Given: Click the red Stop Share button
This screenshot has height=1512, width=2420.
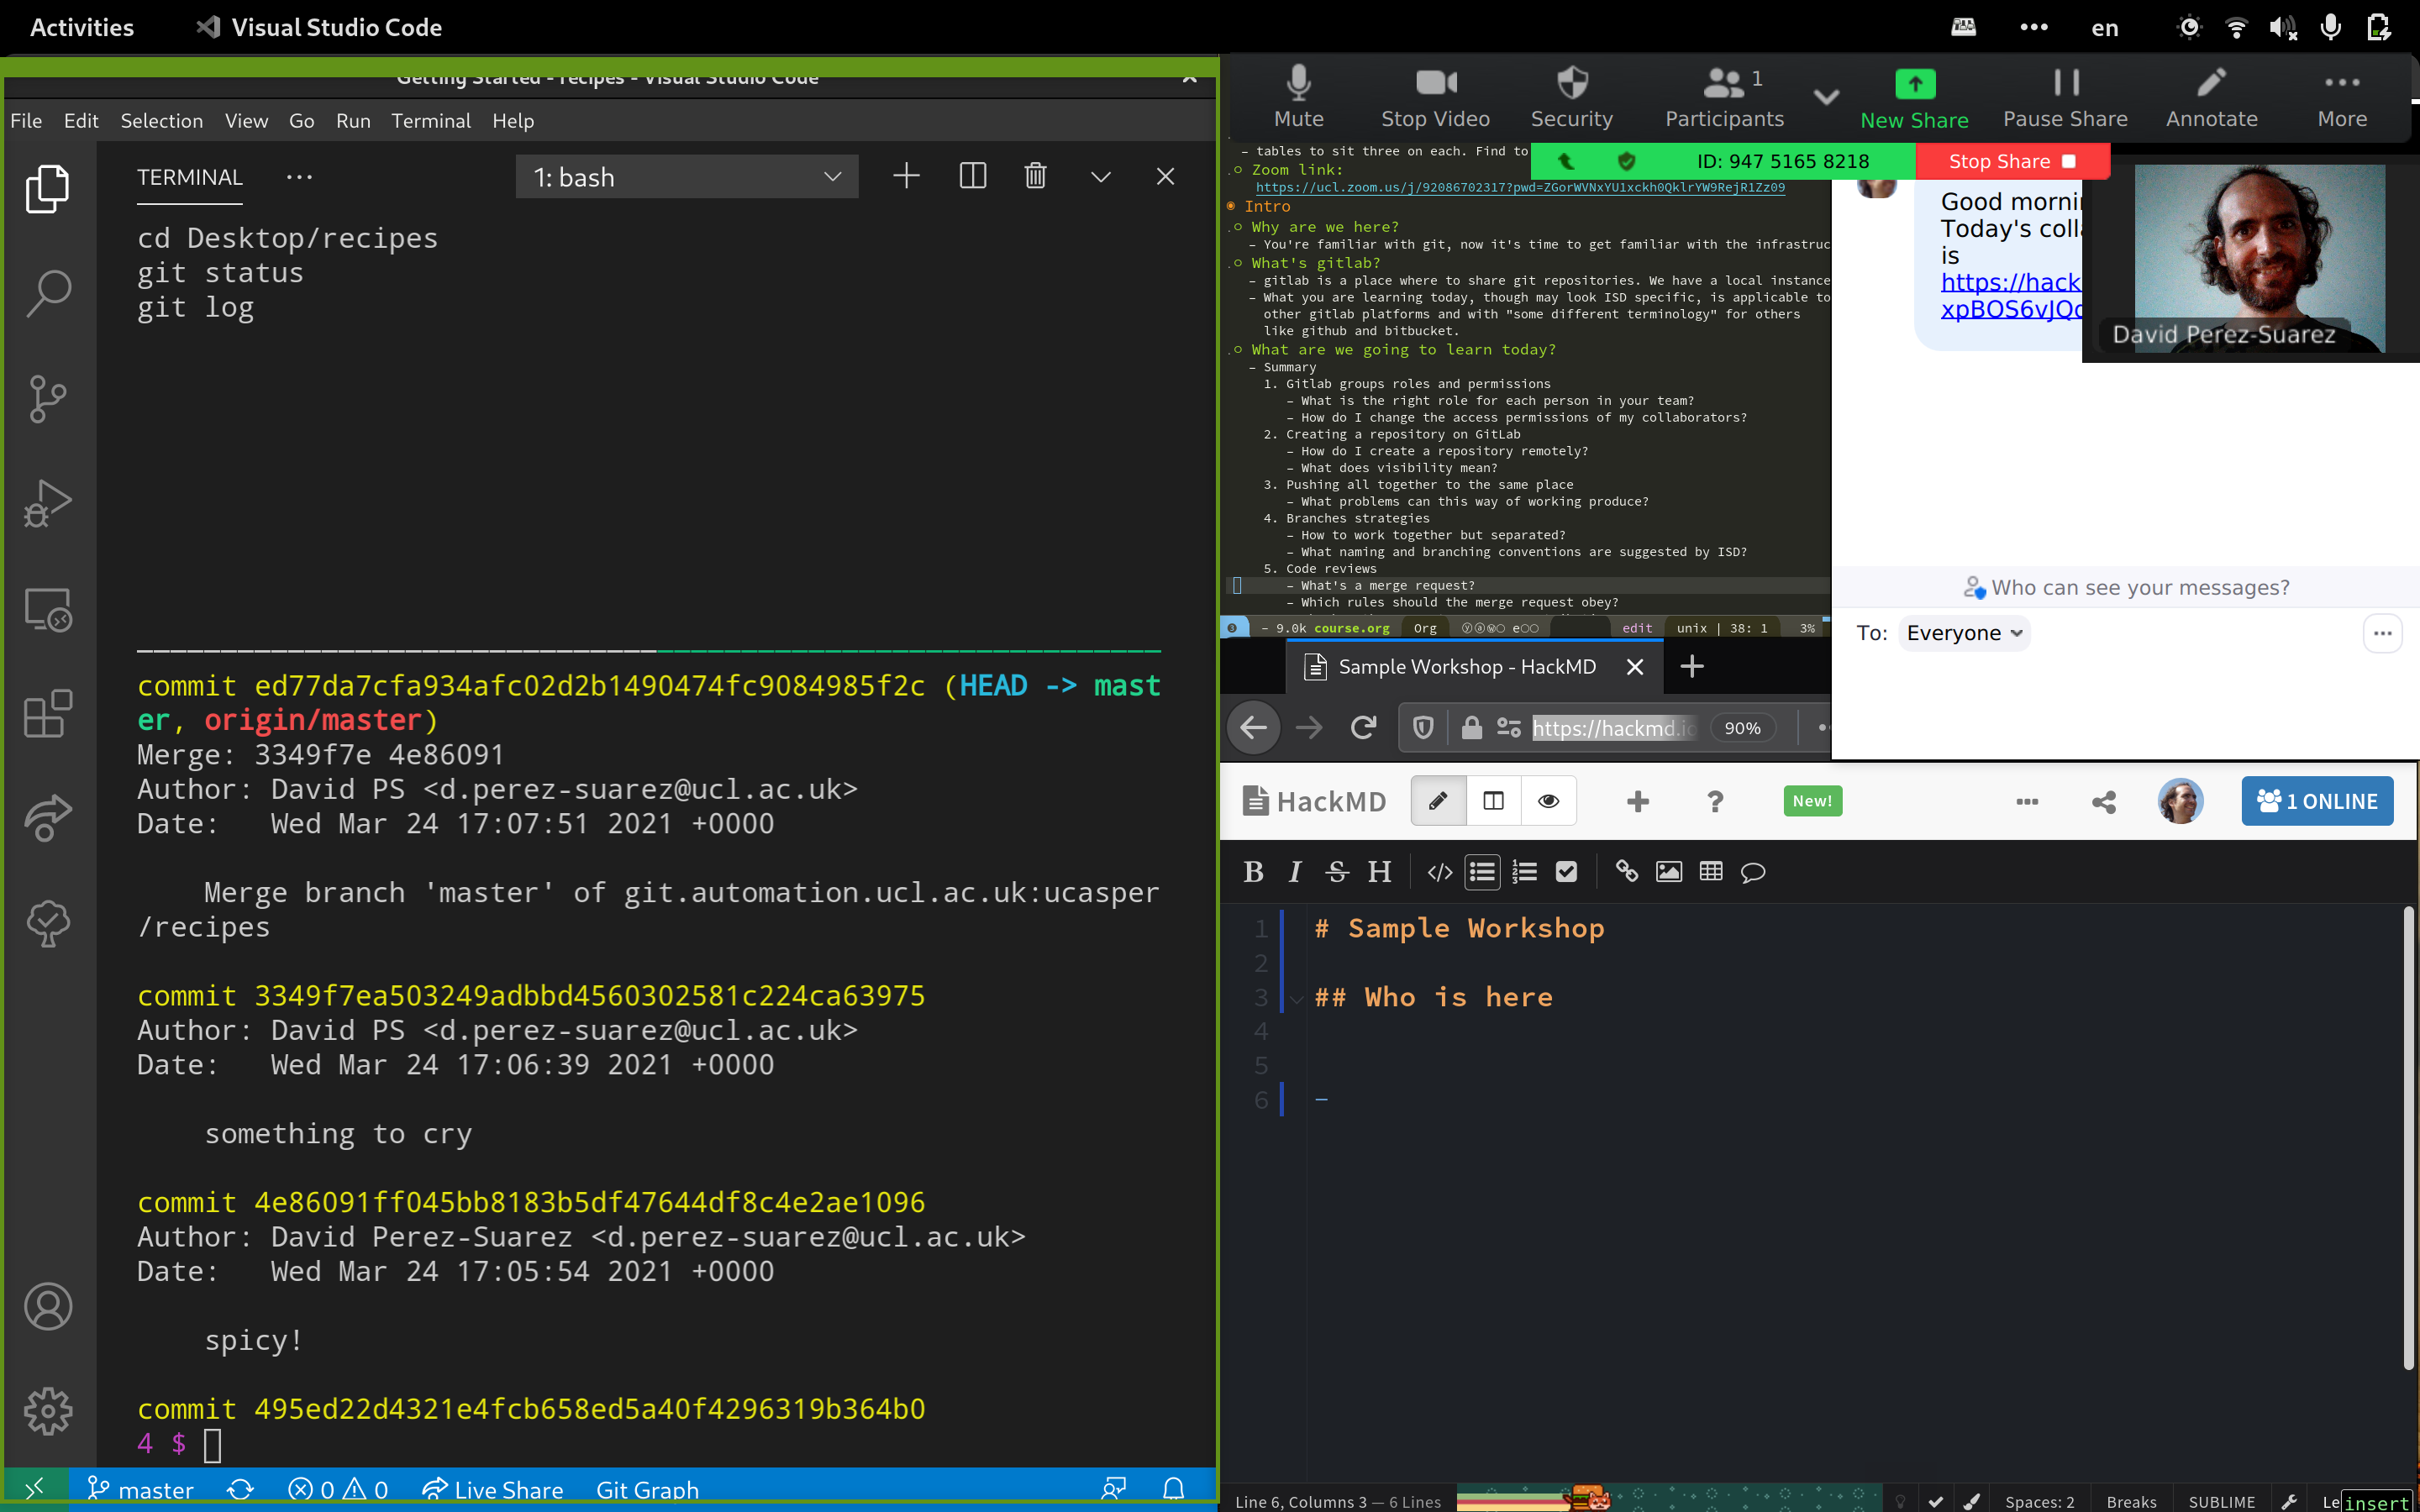Looking at the screenshot, I should pos(2012,161).
